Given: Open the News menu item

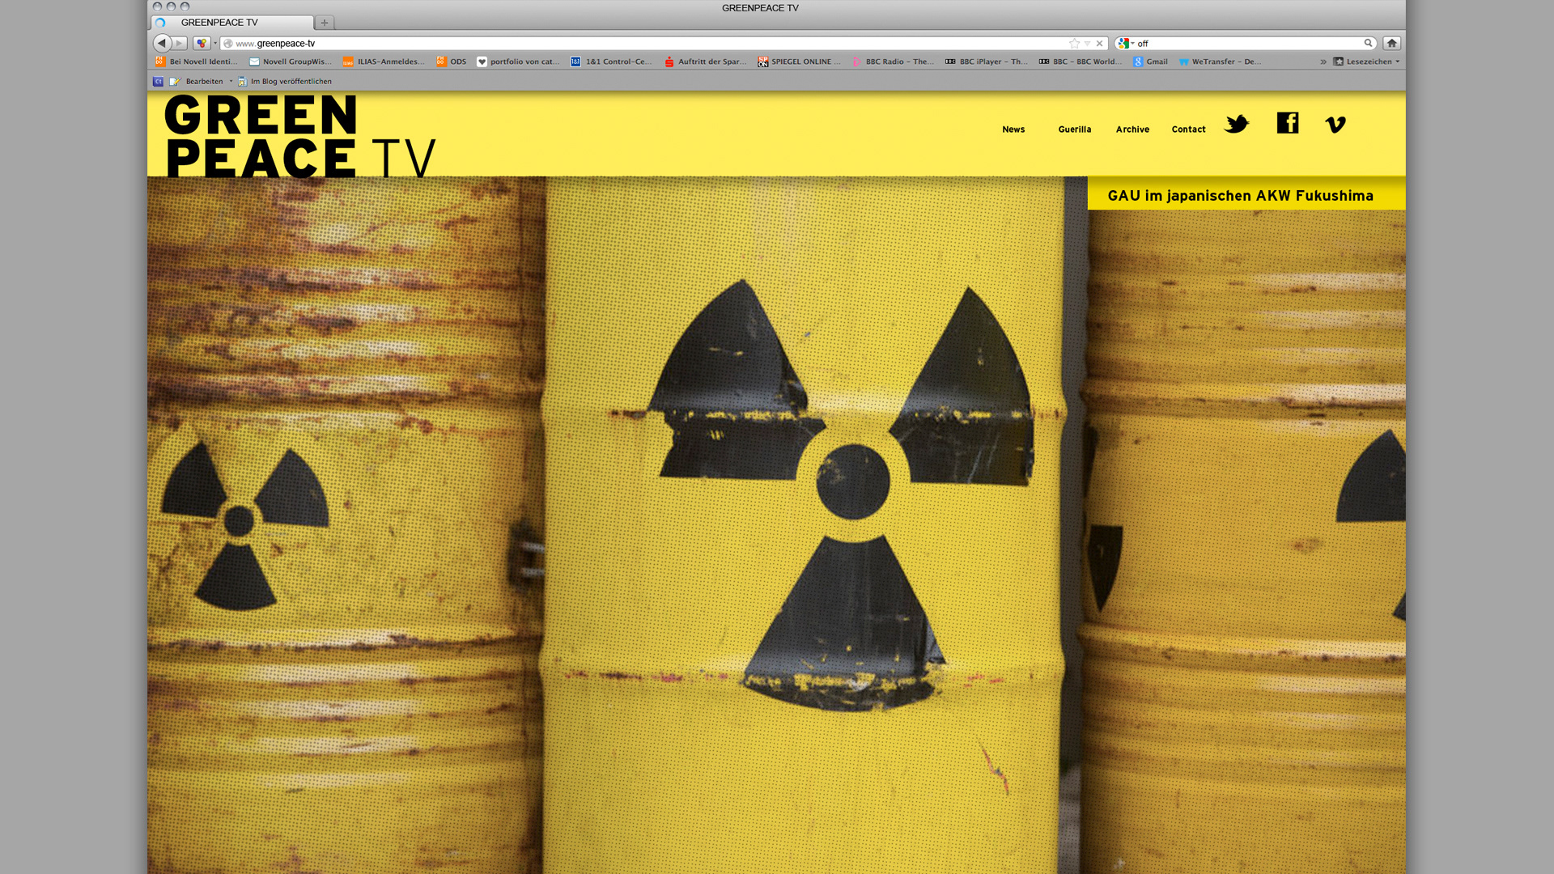Looking at the screenshot, I should 1013,129.
